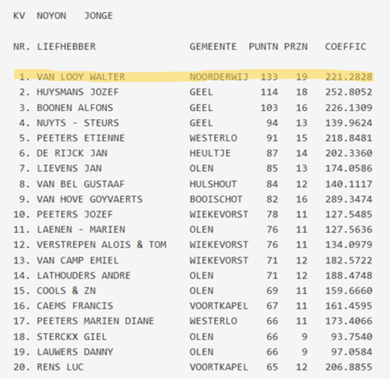Screen dimensions: 390x379
Task: Click the PRZN column header
Action: pyautogui.click(x=295, y=46)
